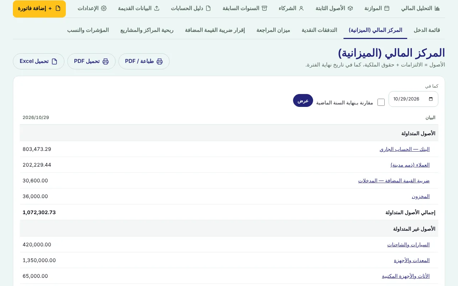The width and height of the screenshot is (458, 286).
Task: Open المعدات والأجهزة account link
Action: pyautogui.click(x=412, y=260)
